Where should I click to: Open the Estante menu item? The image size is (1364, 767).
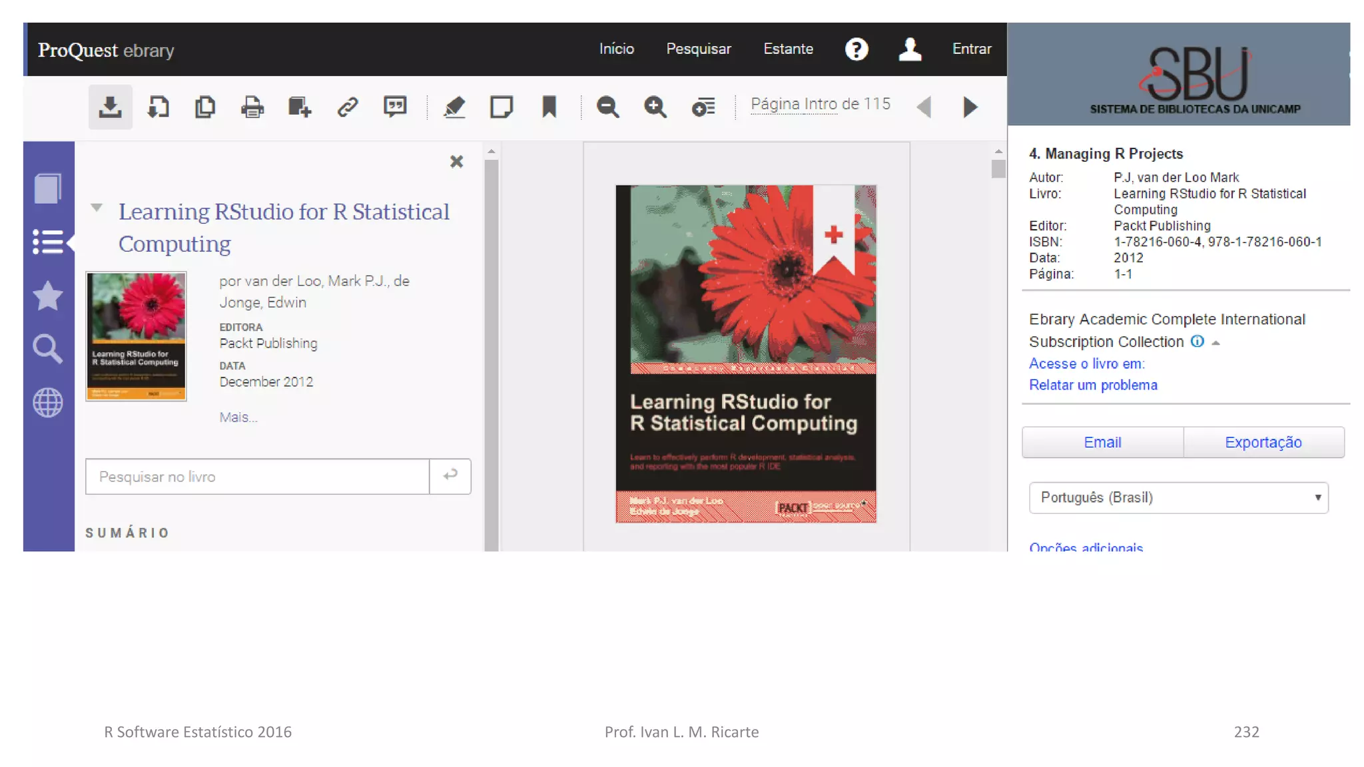click(788, 49)
